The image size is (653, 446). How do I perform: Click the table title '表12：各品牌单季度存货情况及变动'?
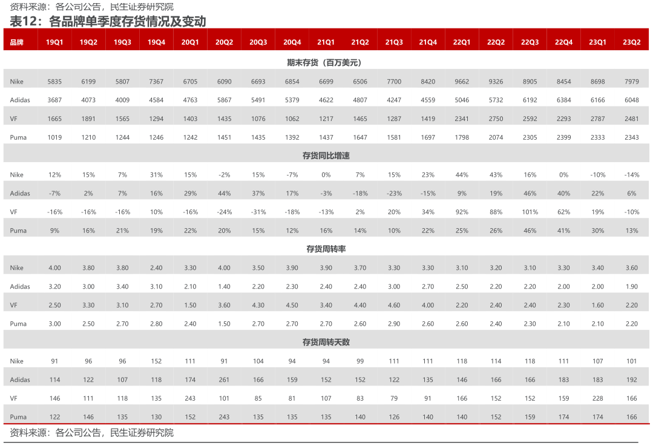[108, 21]
